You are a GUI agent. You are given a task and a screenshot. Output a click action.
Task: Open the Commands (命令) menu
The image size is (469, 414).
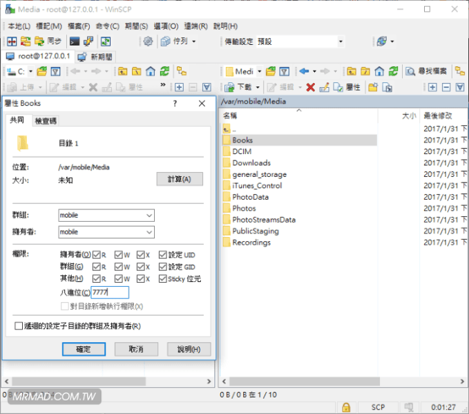pyautogui.click(x=107, y=26)
